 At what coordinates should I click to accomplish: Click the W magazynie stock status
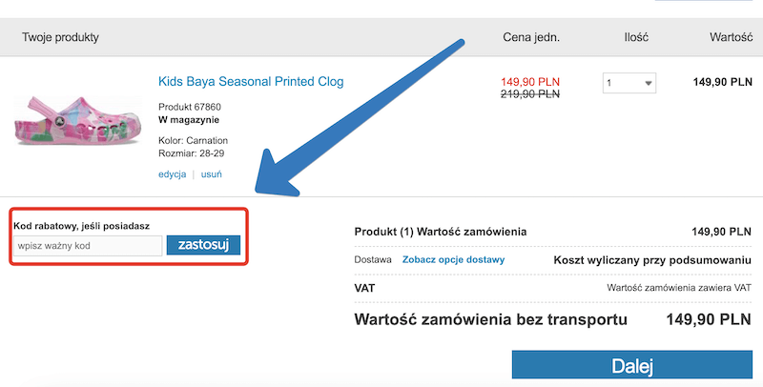[x=189, y=120]
